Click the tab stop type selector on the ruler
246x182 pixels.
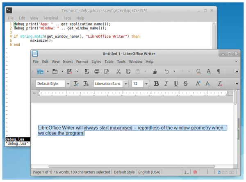(34, 93)
